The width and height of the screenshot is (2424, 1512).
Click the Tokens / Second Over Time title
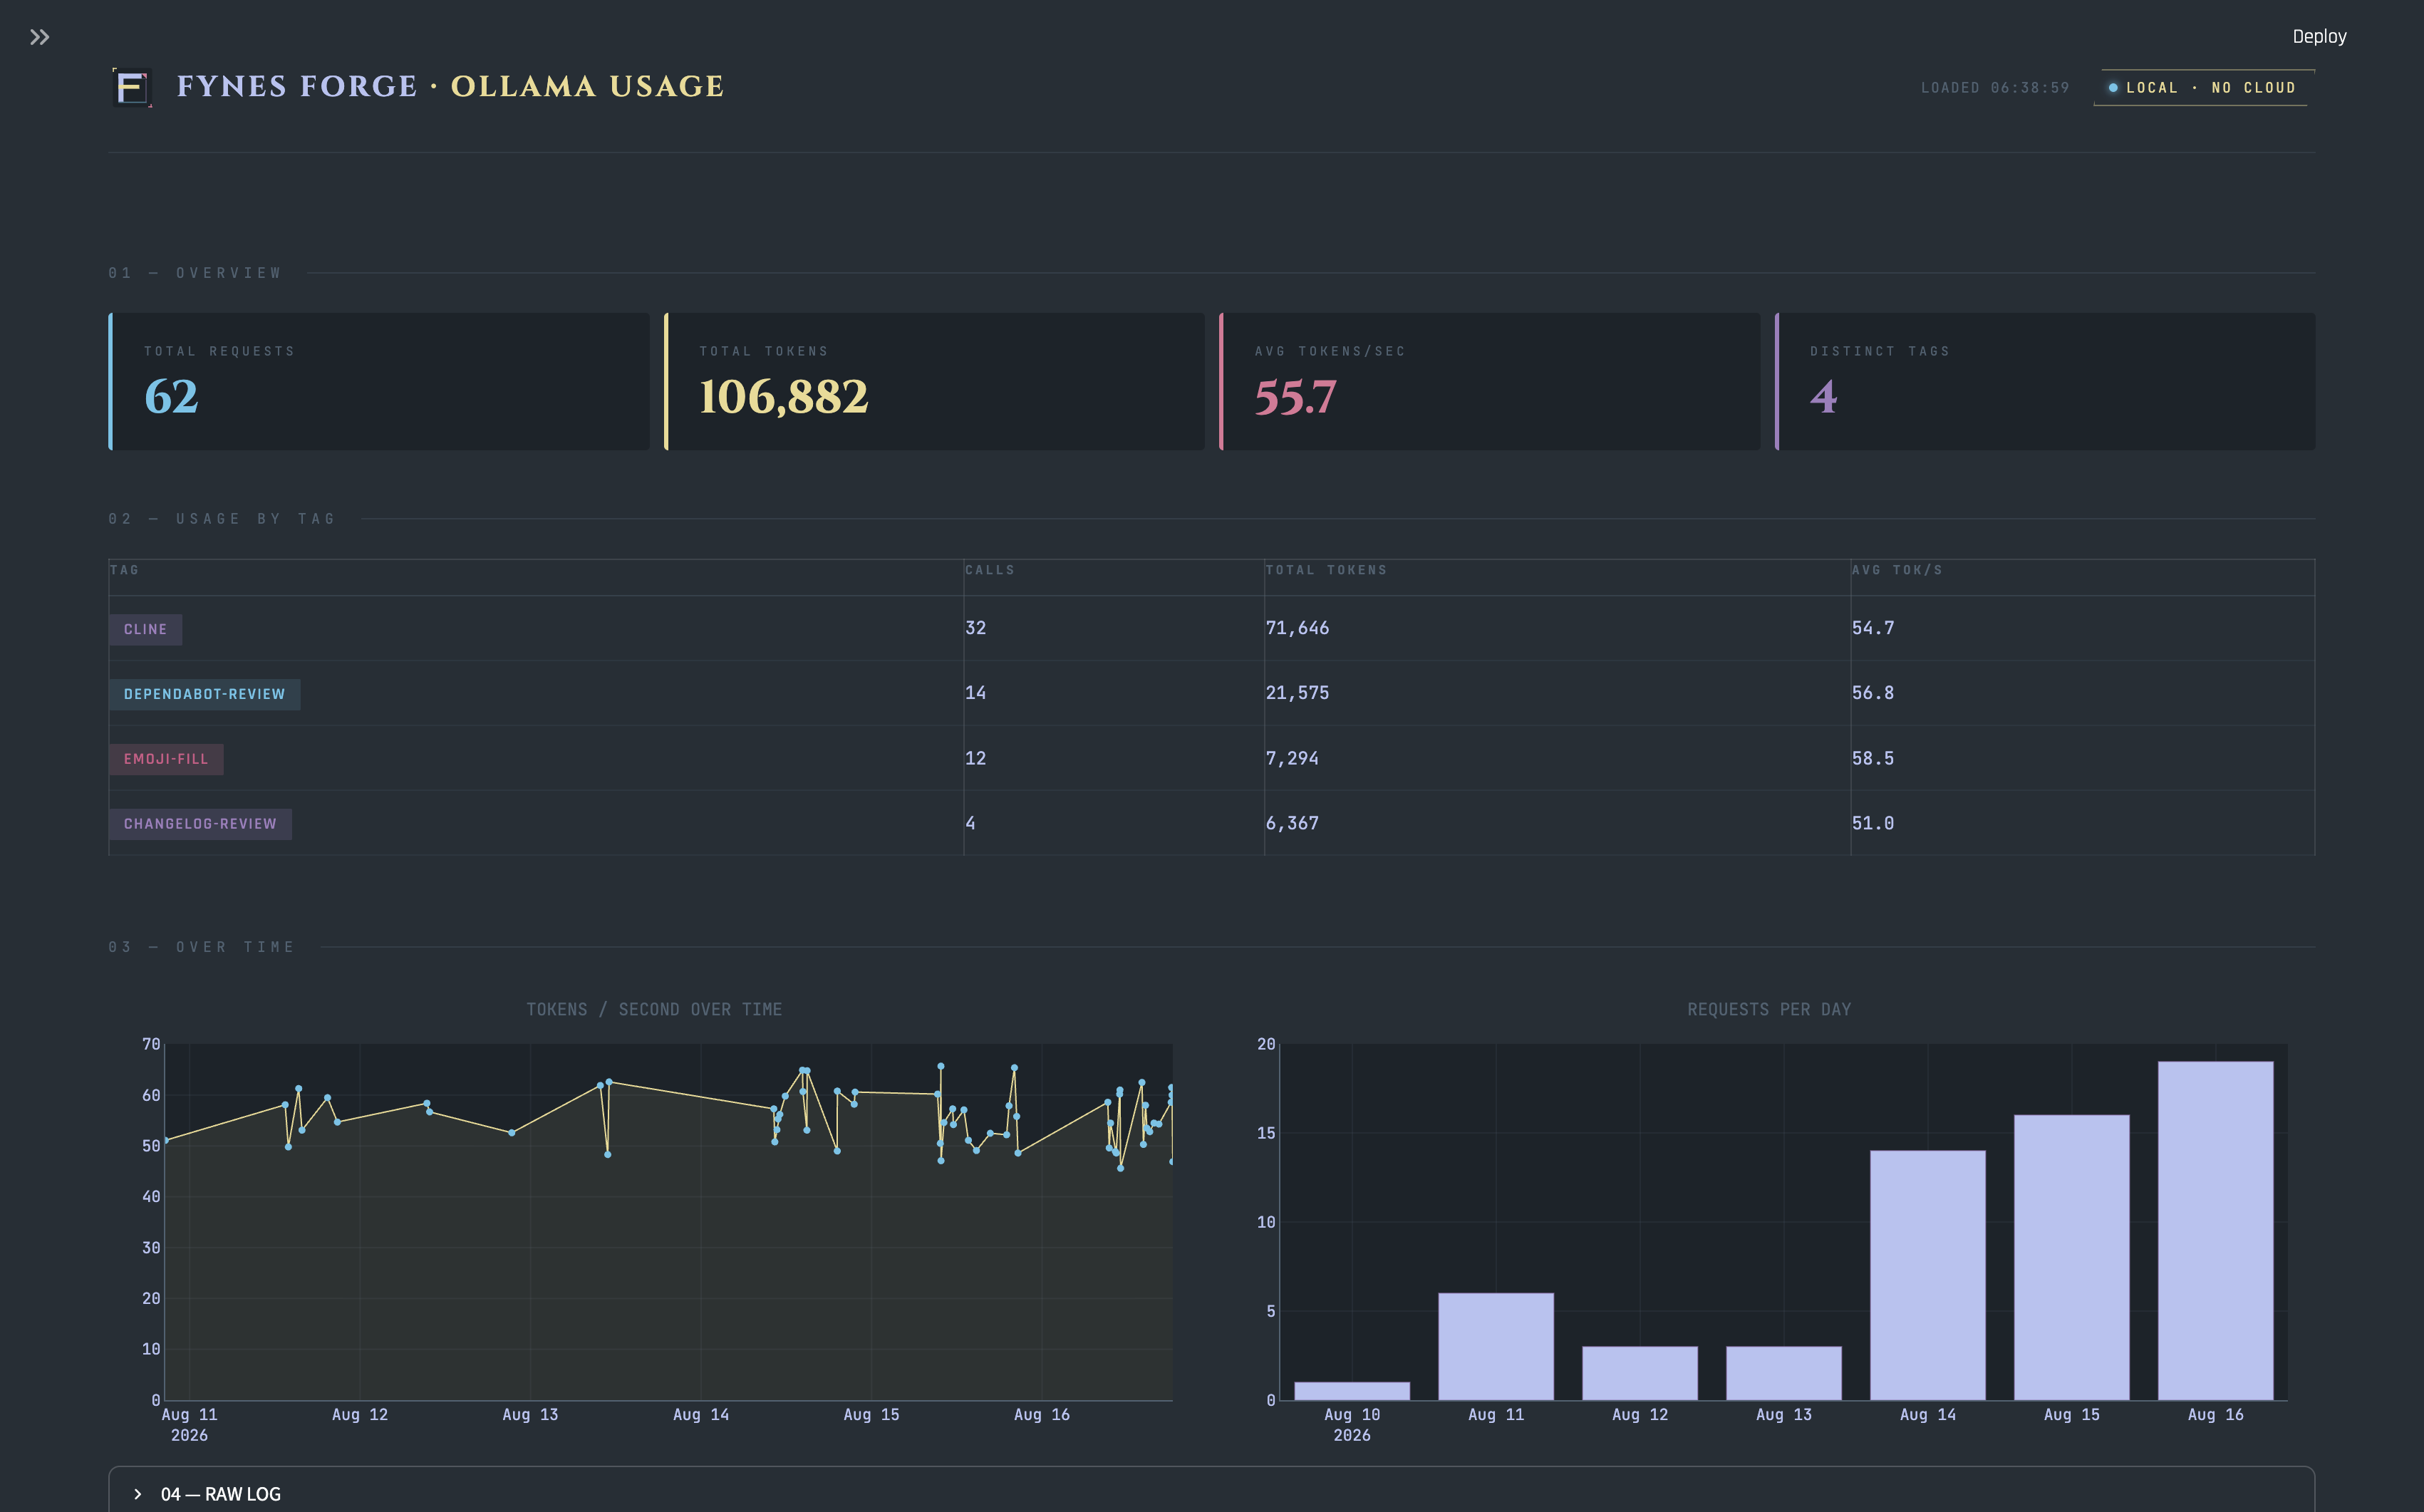coord(654,1010)
